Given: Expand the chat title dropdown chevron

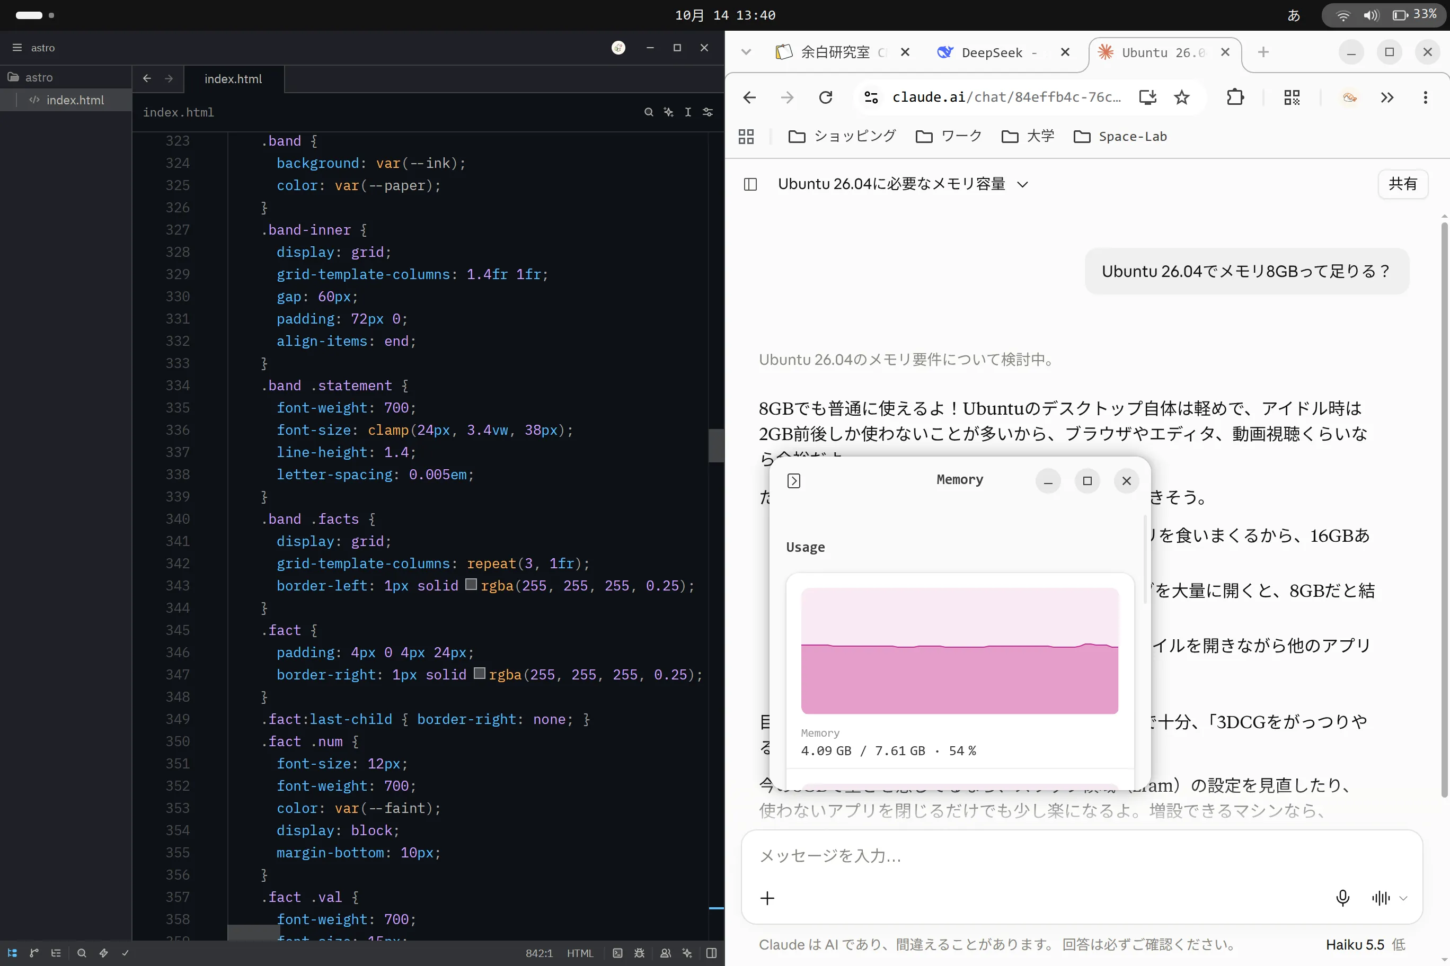Looking at the screenshot, I should (x=1022, y=184).
